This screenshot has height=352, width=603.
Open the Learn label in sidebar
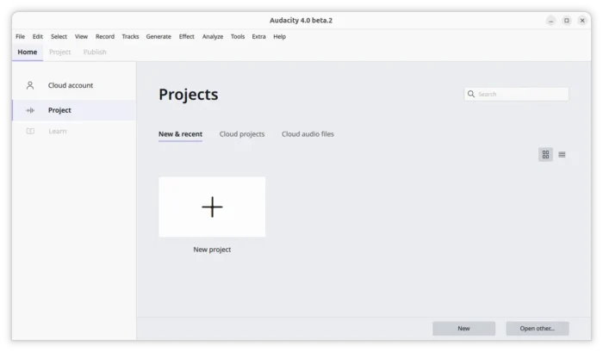pos(58,131)
